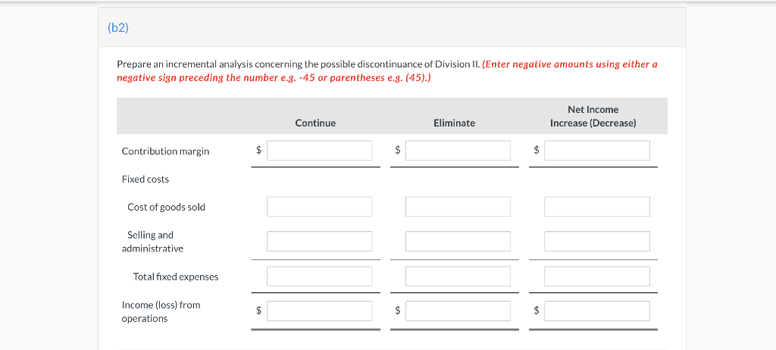Select Income (loss) from operations Net Income field
Viewport: 776px width, 350px height.
click(x=597, y=311)
